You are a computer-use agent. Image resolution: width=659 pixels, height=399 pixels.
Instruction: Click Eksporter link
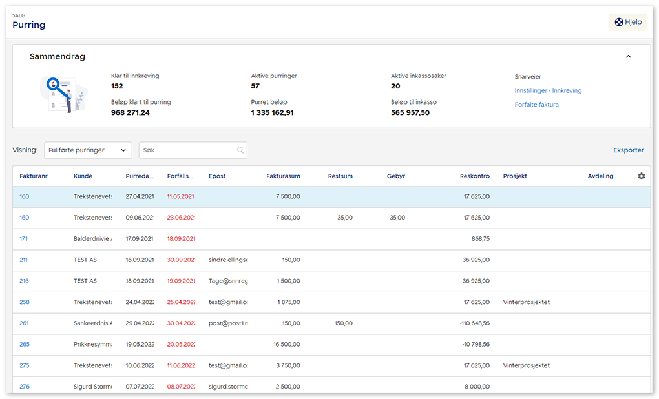(x=628, y=150)
